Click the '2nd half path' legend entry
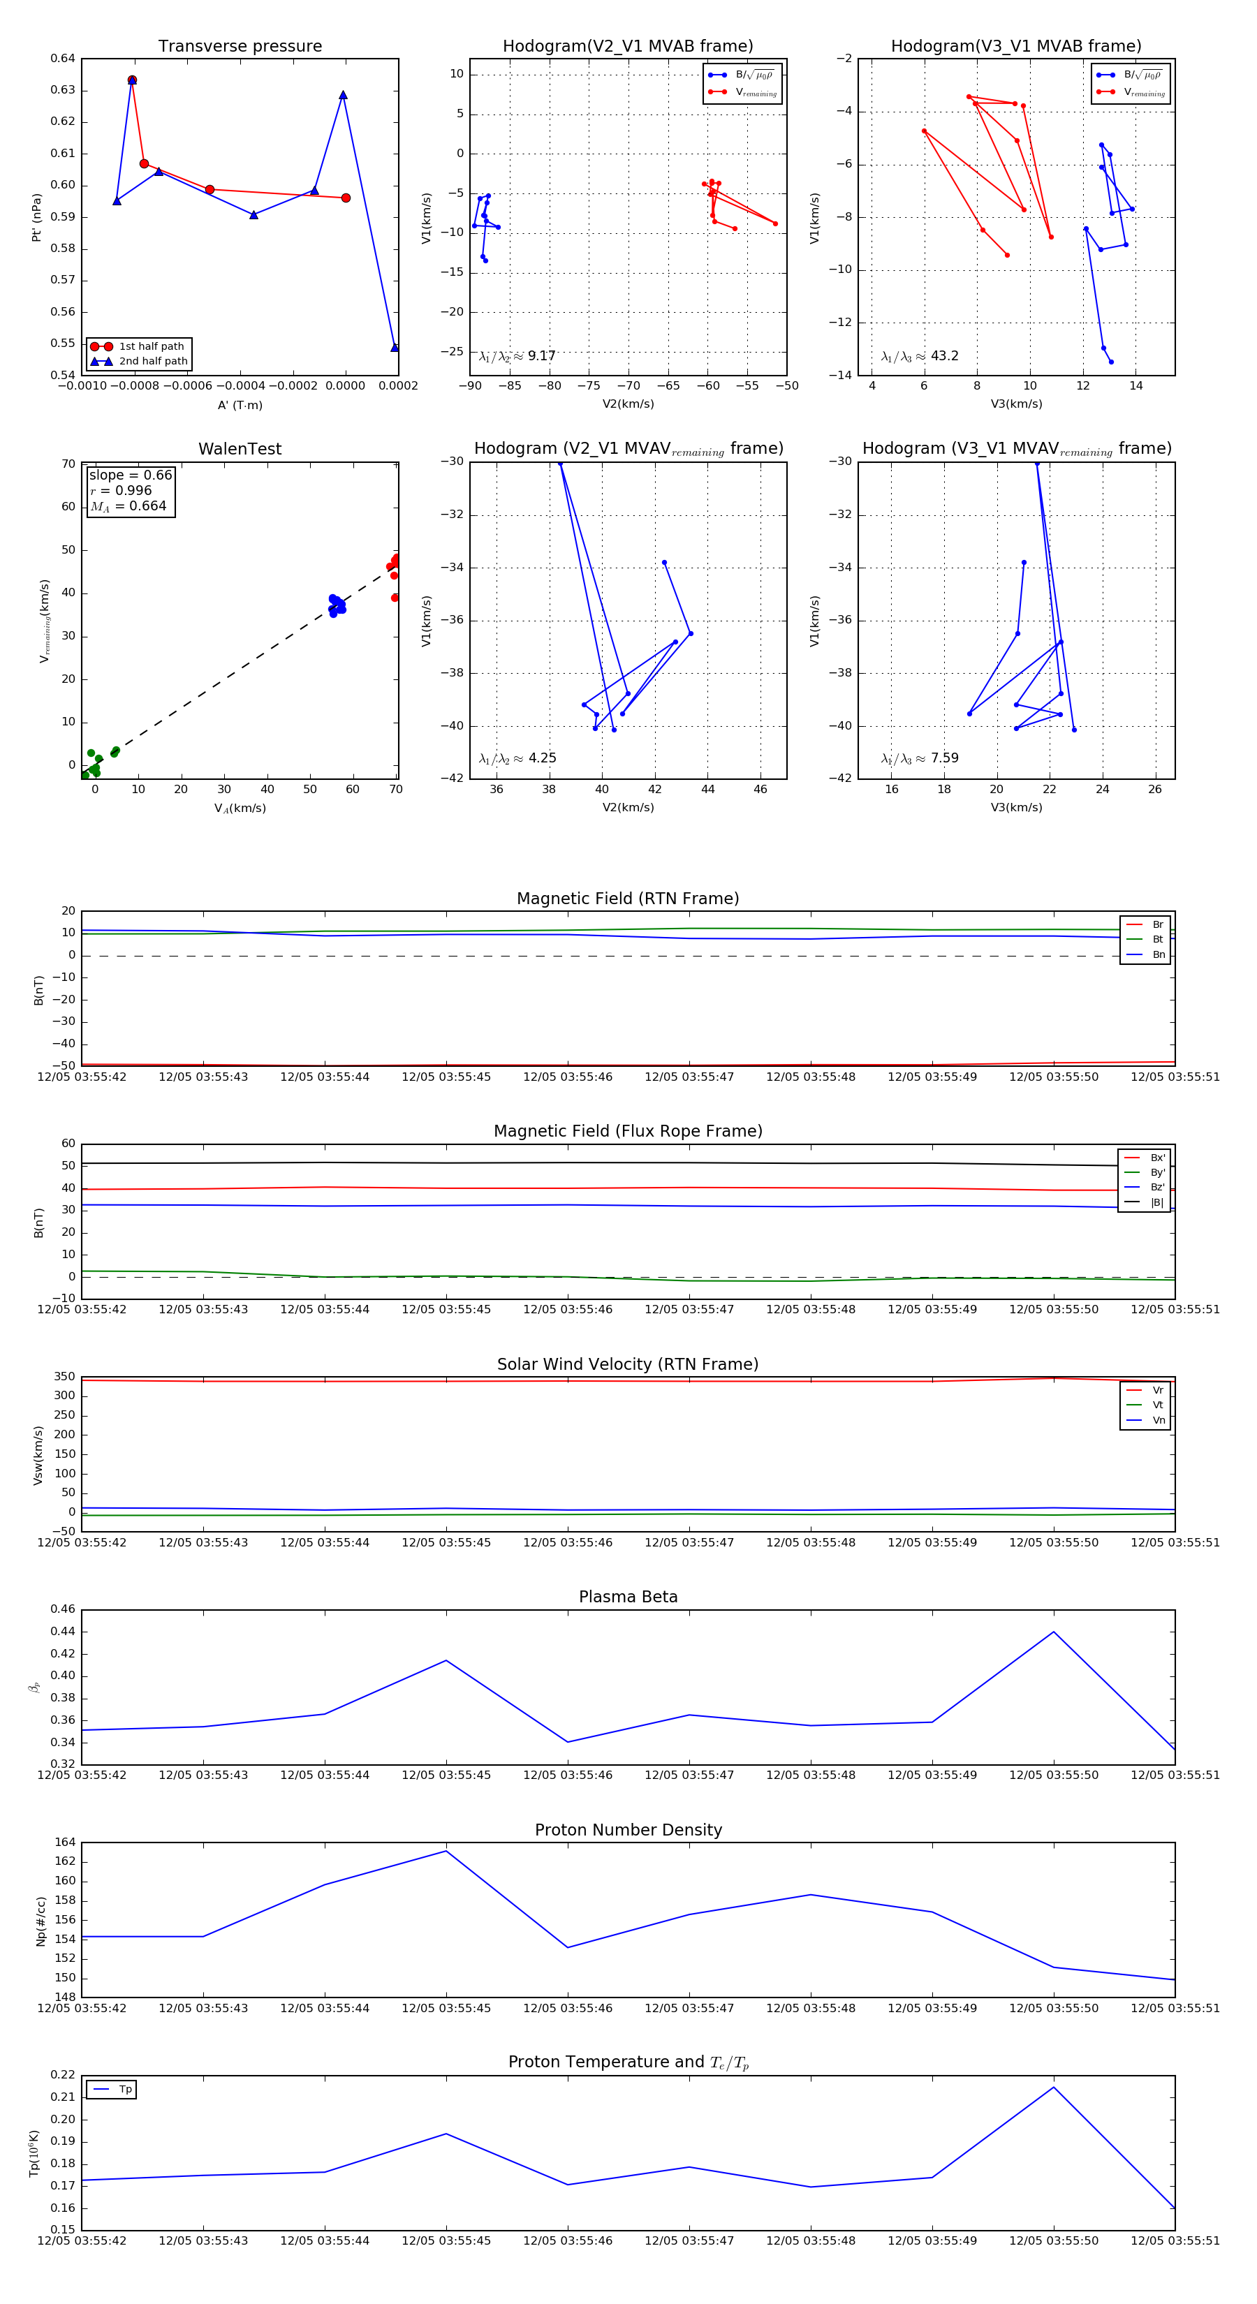Viewport: 1257px width, 2304px height. coord(139,362)
